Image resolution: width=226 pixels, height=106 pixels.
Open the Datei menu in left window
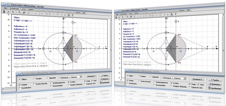click(x=5, y=8)
